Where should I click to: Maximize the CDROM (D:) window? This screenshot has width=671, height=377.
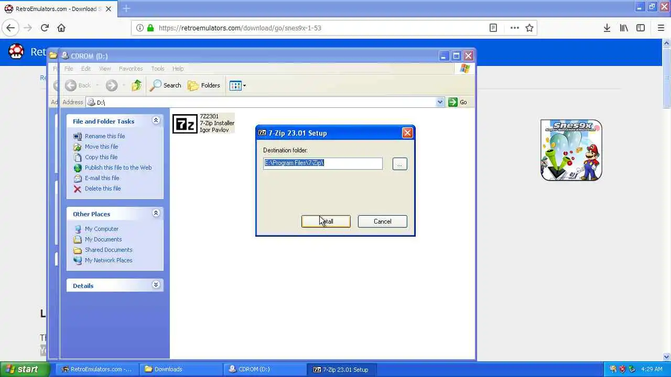pos(456,56)
